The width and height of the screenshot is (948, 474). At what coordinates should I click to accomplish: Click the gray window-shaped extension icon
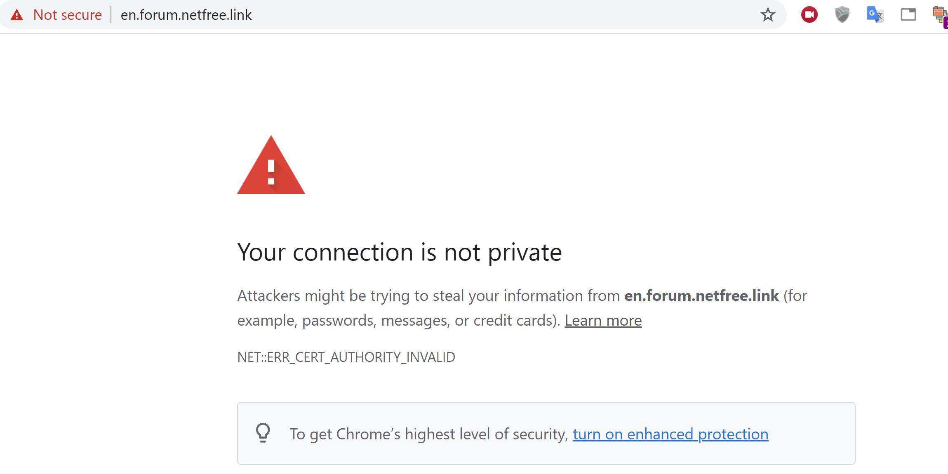908,15
